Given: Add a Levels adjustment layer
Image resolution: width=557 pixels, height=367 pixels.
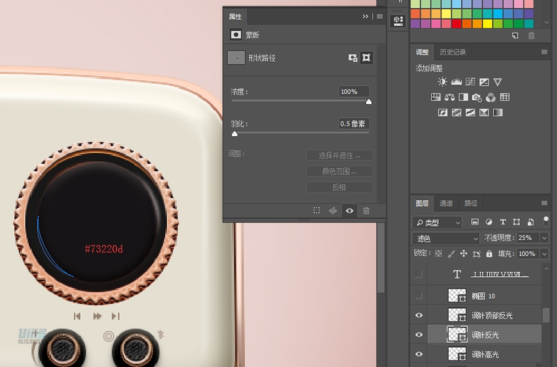Looking at the screenshot, I should pos(456,82).
